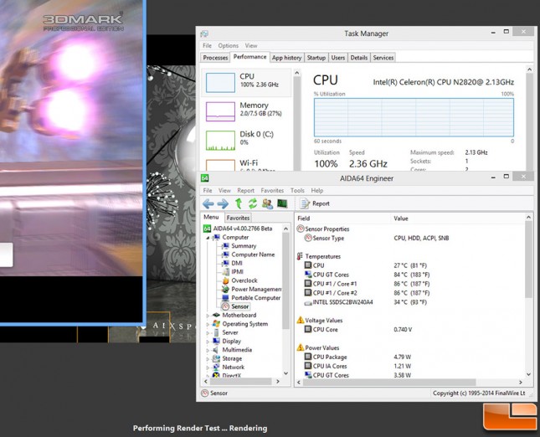Click the sensor list scroll-down arrow
The image size is (540, 437).
pos(528,374)
